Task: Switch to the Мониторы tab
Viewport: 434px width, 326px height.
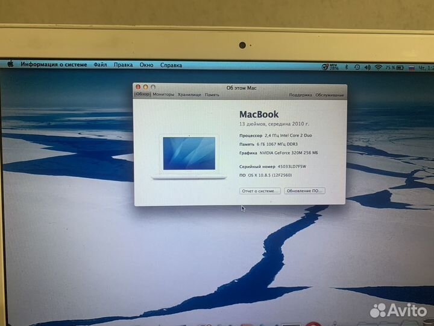Action: [163, 95]
